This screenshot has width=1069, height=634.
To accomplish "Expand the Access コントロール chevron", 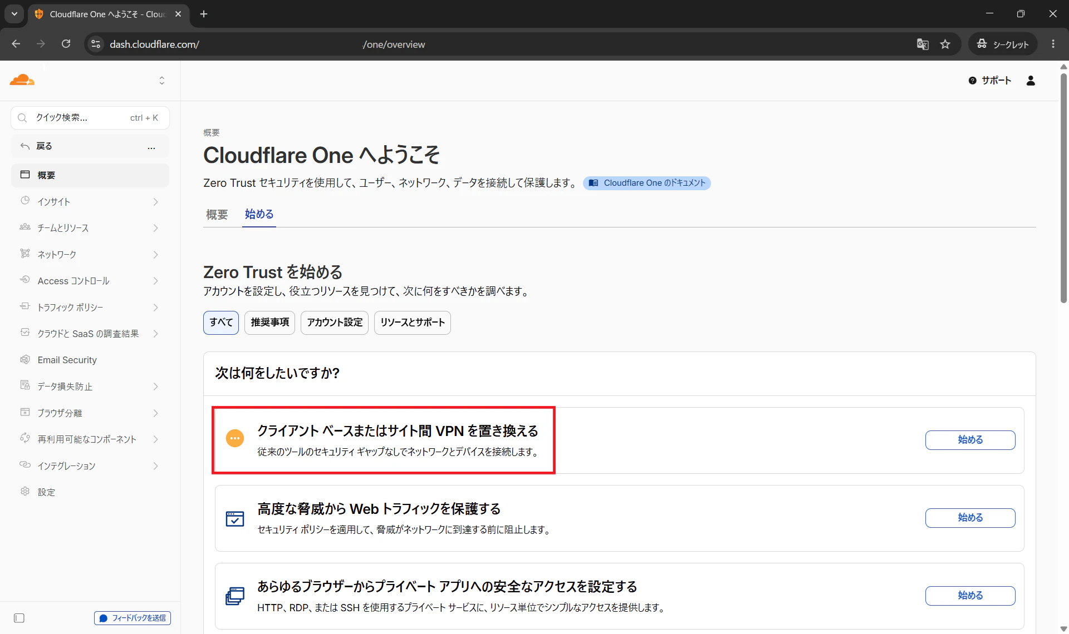I will coord(156,281).
